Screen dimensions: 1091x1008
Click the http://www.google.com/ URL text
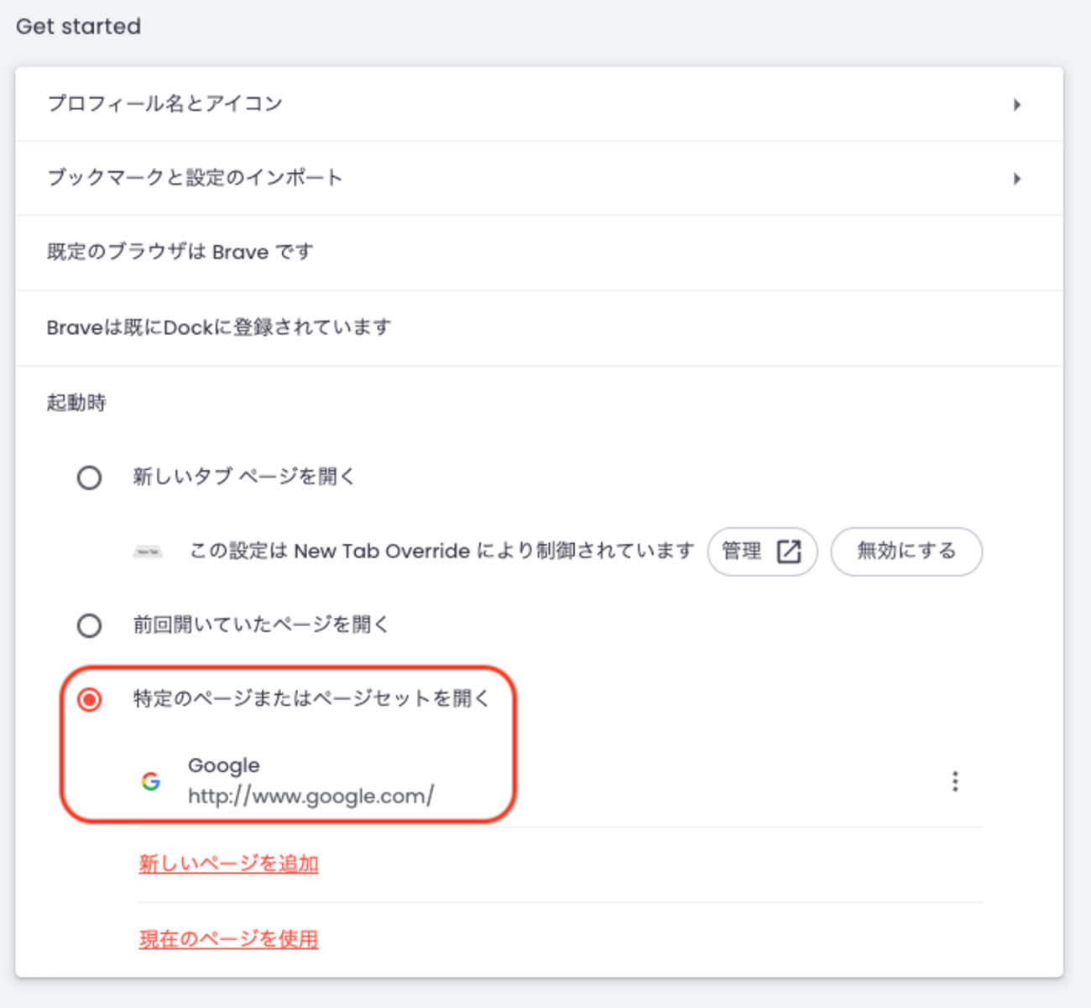310,796
